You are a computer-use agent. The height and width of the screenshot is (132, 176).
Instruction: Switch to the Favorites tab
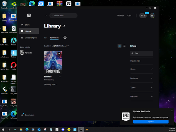(x=54, y=38)
